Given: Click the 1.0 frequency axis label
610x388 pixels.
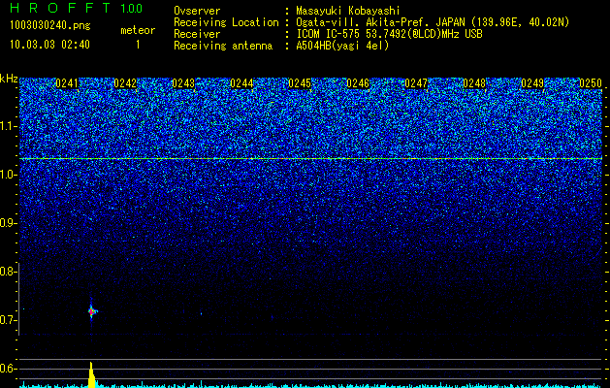Looking at the screenshot, I should tap(7, 175).
